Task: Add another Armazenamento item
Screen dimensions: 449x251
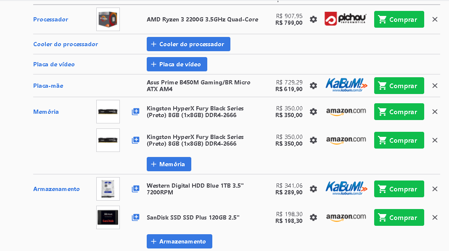Action: (180, 242)
